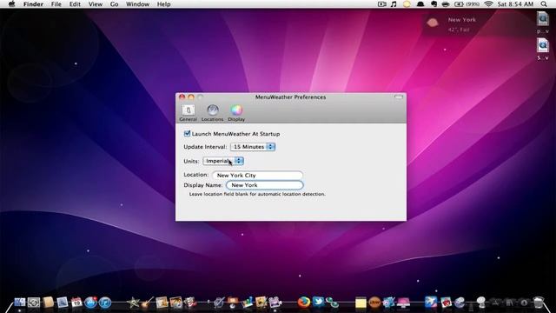Click the toolbar toggle pill in the title bar

pyautogui.click(x=399, y=97)
